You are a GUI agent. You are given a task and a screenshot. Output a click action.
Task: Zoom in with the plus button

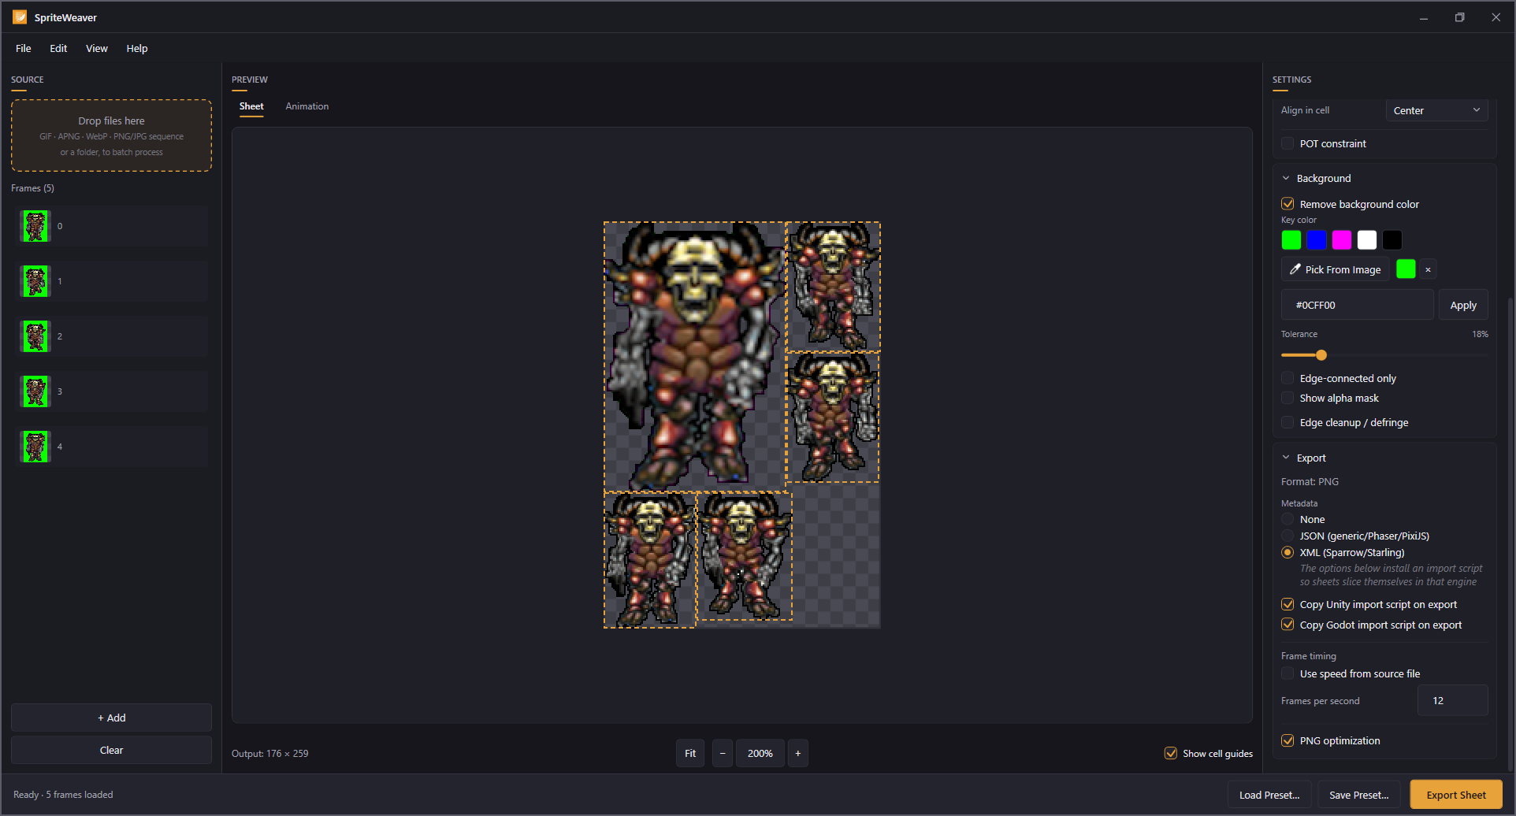pyautogui.click(x=798, y=753)
